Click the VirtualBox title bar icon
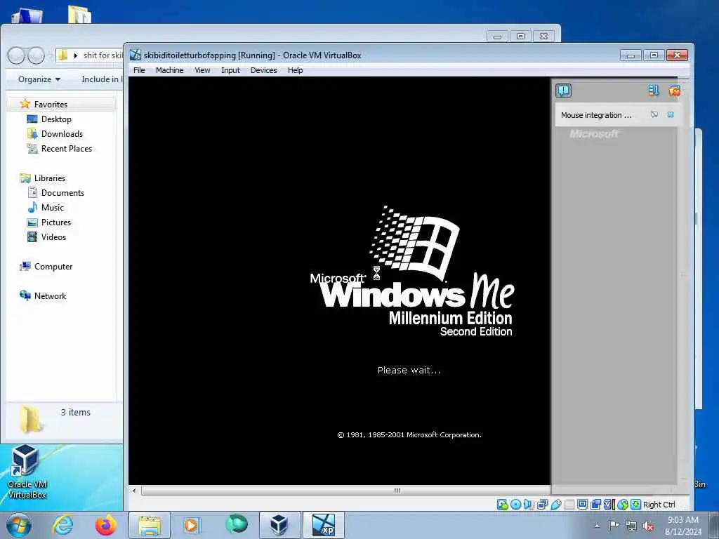The height and width of the screenshot is (539, 719). [136, 55]
